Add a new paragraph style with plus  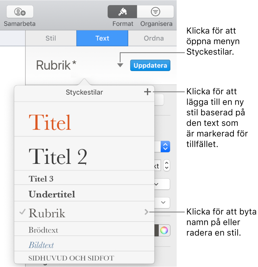(x=147, y=92)
